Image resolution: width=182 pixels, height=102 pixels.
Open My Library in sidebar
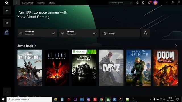[7, 10]
